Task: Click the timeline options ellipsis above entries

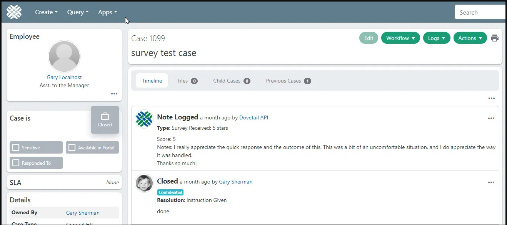Action: (491, 98)
